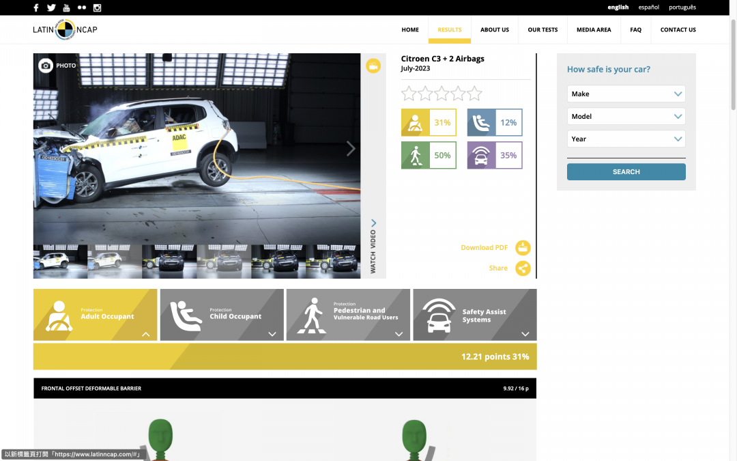Show next photo with right arrow

point(351,149)
